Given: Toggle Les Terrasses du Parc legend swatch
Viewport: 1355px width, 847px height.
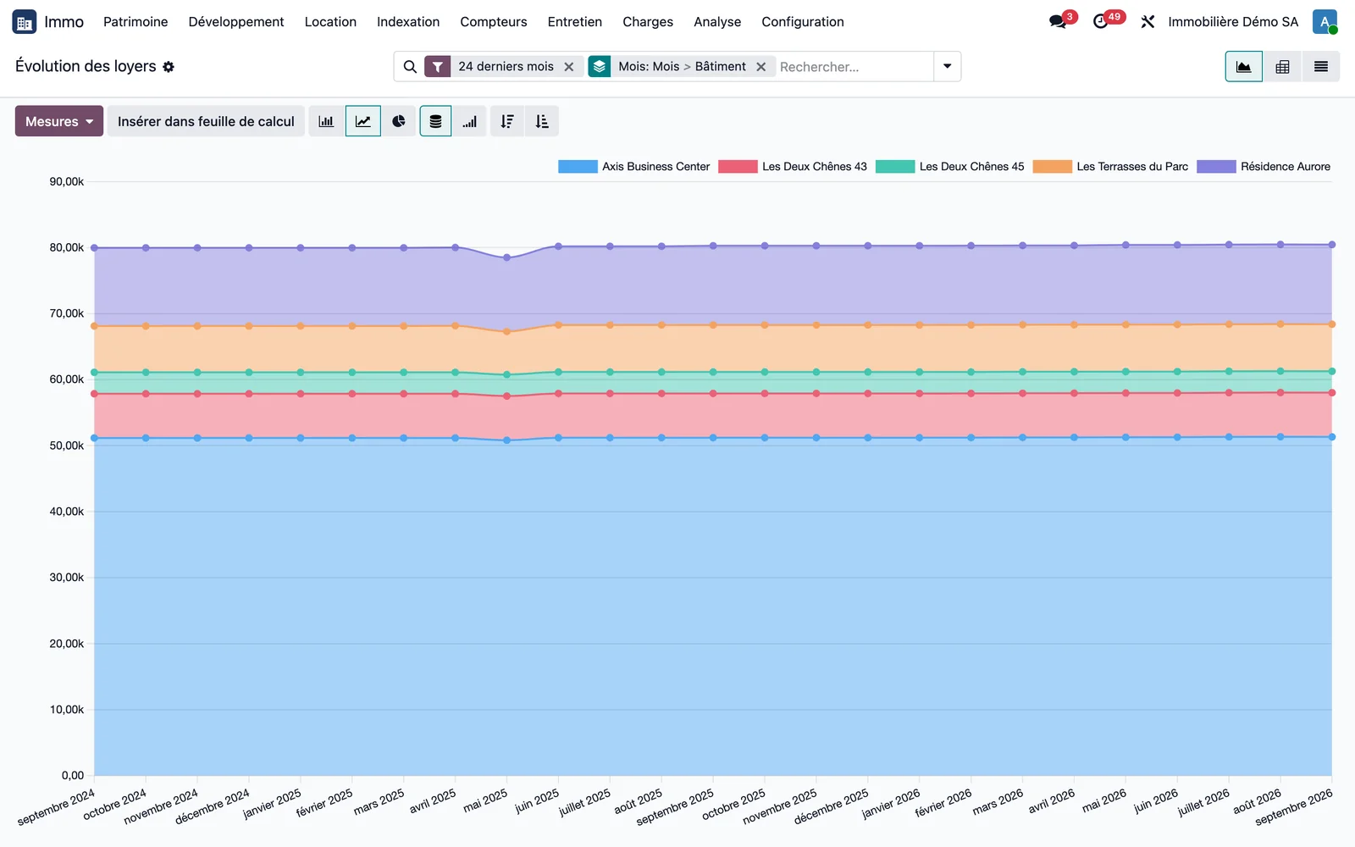Looking at the screenshot, I should tap(1053, 167).
